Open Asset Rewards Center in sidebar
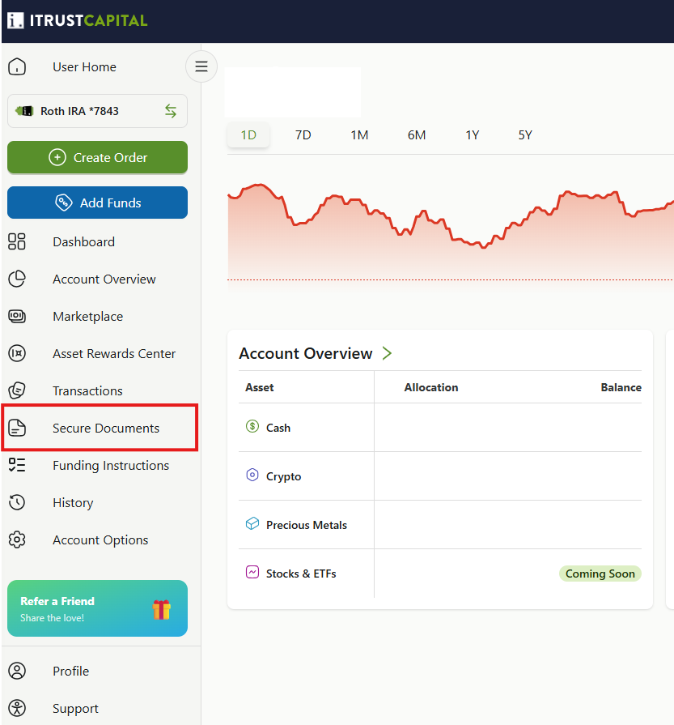674x725 pixels. coord(114,354)
